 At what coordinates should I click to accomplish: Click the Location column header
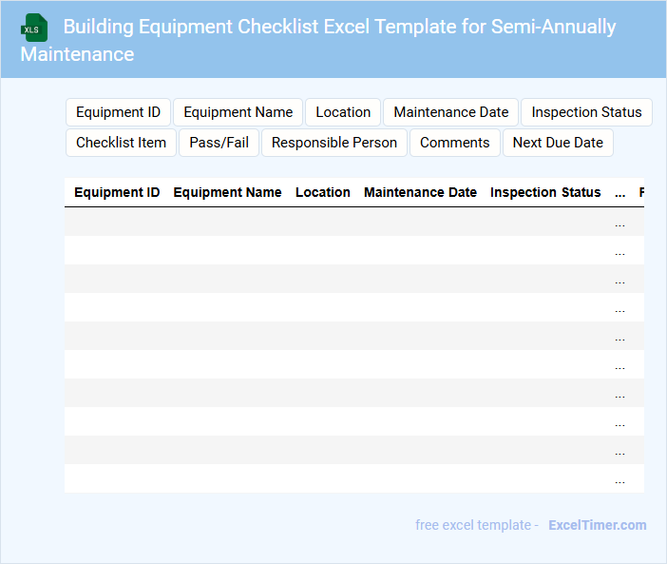coord(322,192)
